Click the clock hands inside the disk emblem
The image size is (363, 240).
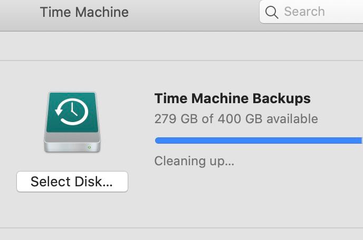tap(74, 109)
